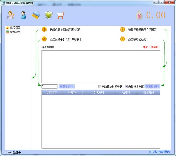176x156 pixels.
Task: Click the green shield icon
Action: pyautogui.click(x=48, y=15)
